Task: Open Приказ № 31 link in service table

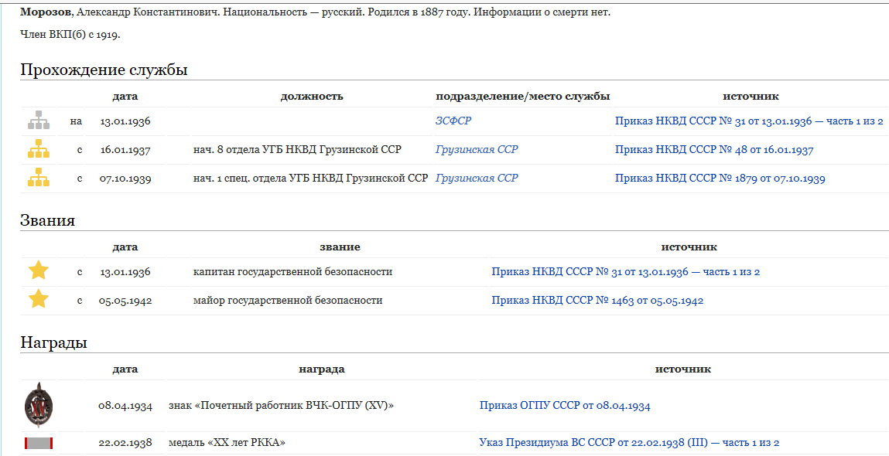Action: 749,121
